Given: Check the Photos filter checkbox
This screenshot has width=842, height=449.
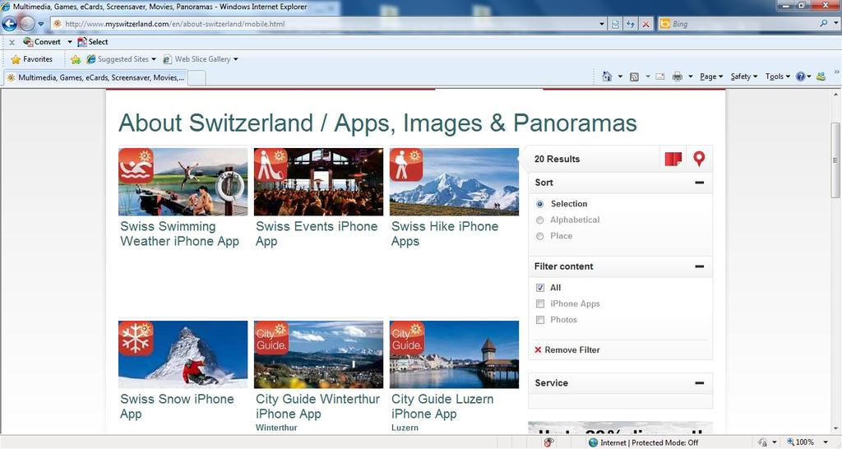Looking at the screenshot, I should click(x=540, y=320).
